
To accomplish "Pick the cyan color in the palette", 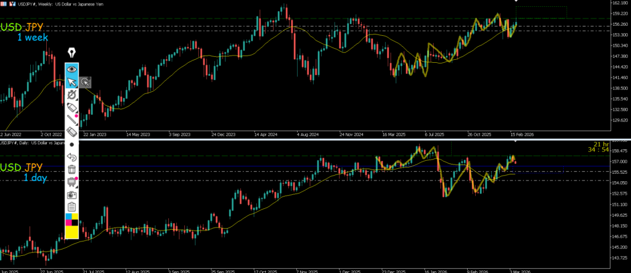I will click(68, 216).
